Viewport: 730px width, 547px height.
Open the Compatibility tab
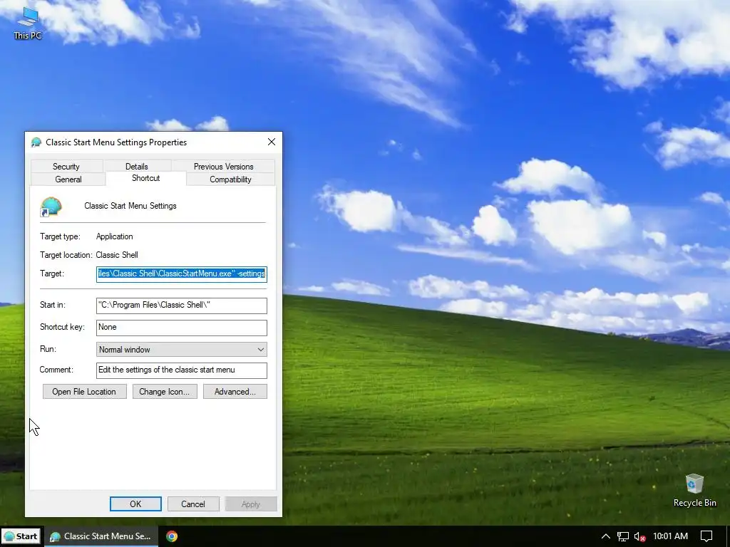pyautogui.click(x=230, y=179)
